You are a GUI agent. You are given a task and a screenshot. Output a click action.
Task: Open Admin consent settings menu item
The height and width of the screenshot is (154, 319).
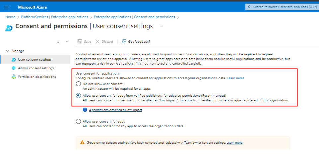click(x=36, y=68)
